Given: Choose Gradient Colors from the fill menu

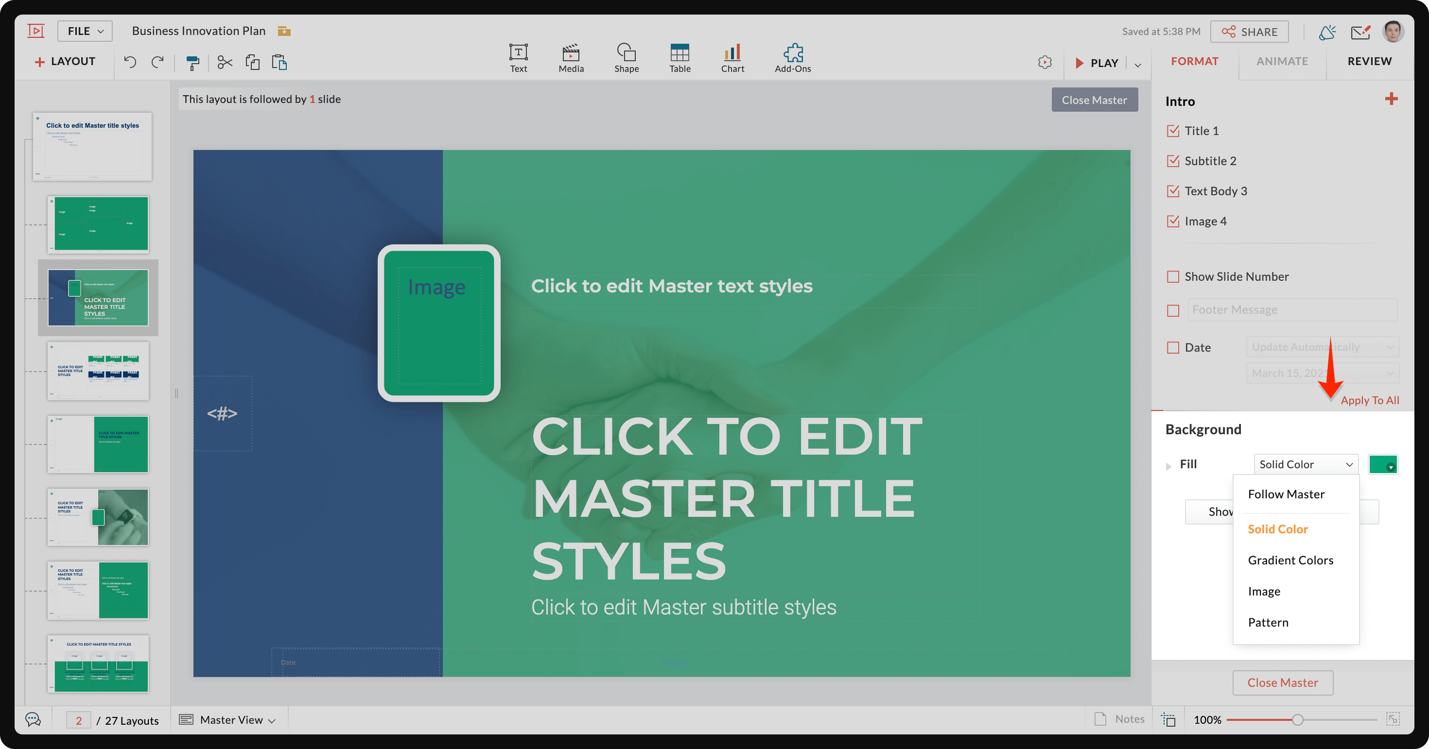Looking at the screenshot, I should (1290, 560).
